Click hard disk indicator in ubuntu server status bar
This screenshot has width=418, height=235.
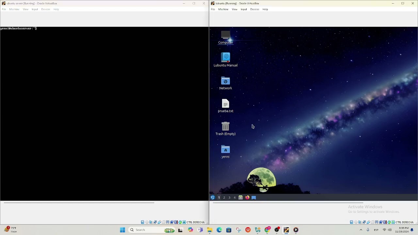[142, 222]
